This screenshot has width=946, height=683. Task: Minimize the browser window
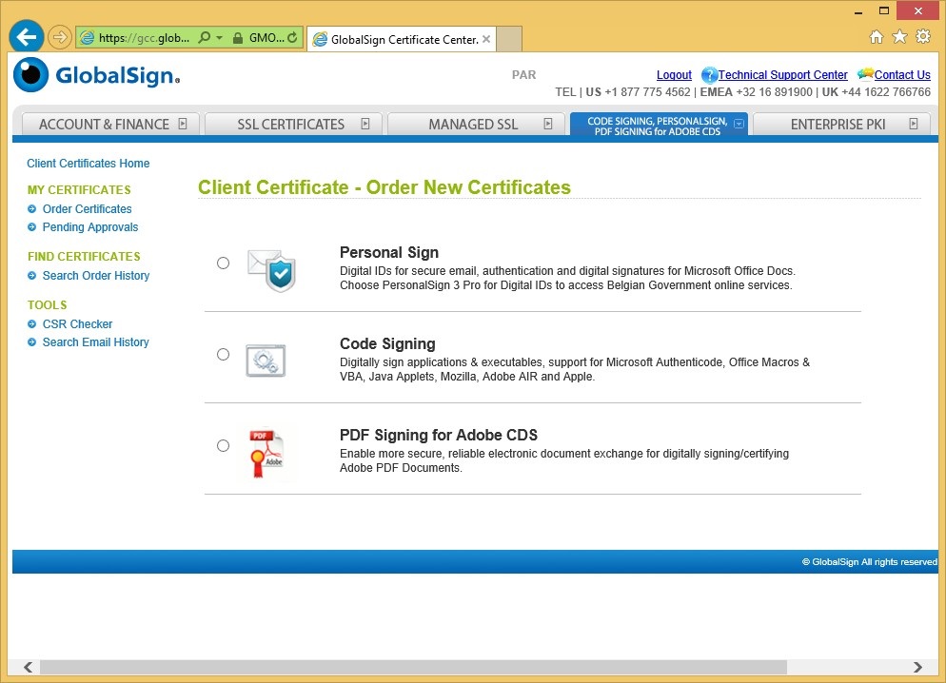click(x=858, y=11)
